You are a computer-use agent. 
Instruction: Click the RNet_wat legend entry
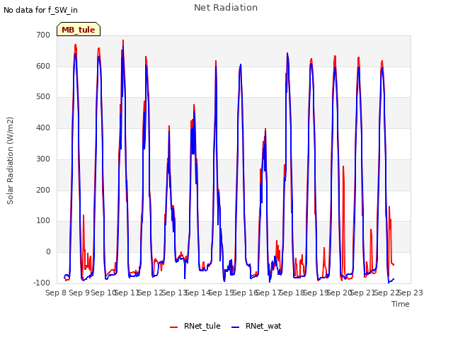pyautogui.click(x=256, y=326)
